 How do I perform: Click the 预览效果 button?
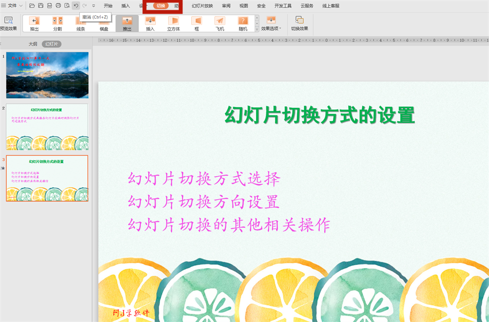tap(8, 23)
